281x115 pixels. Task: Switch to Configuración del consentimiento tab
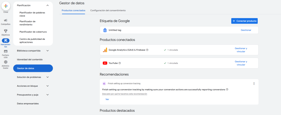[108, 10]
